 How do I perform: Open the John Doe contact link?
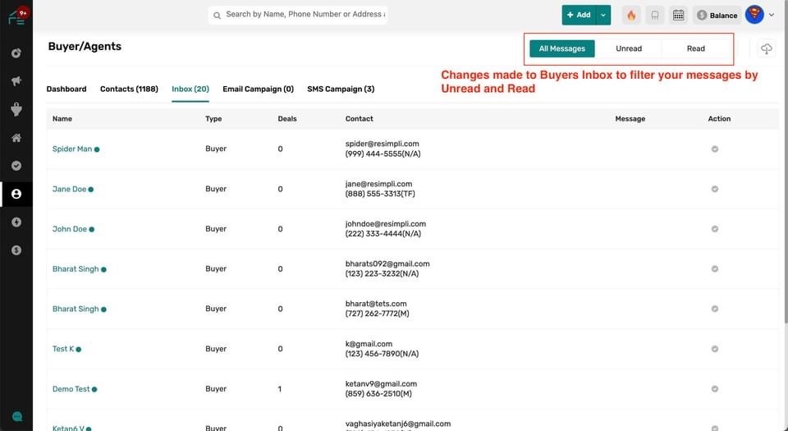click(70, 229)
